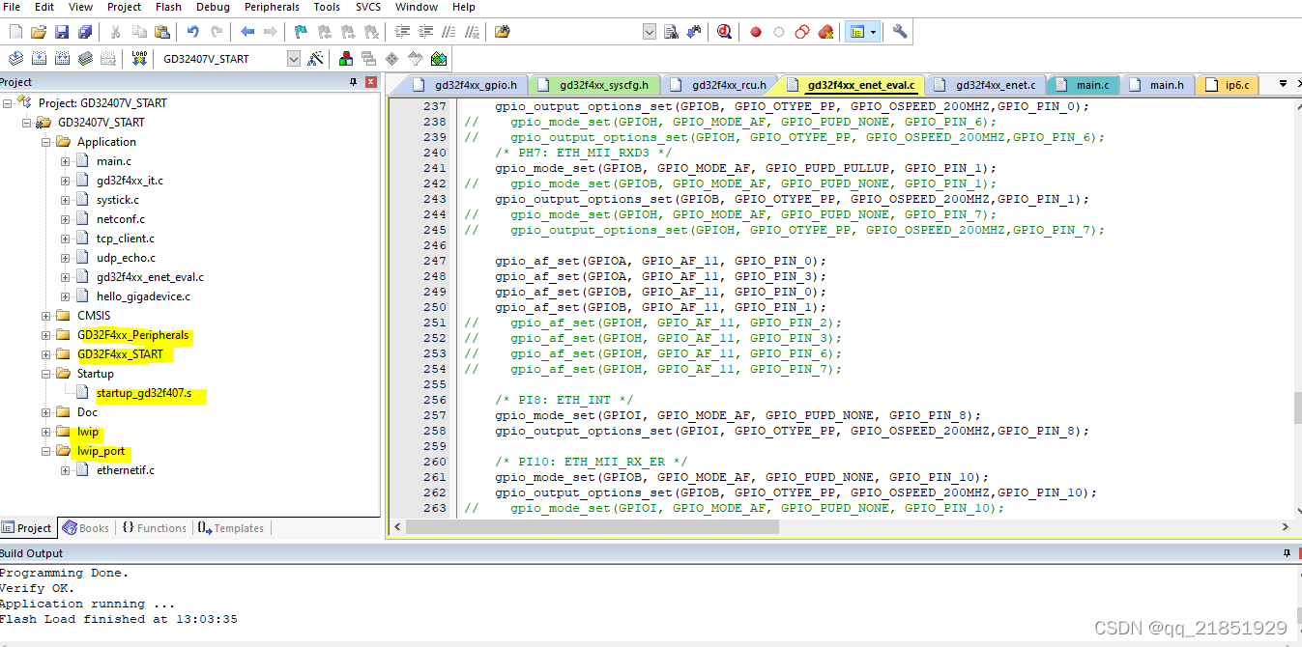Open the find text dropdown in toolbar
Viewport: 1302px width, 647px height.
tap(649, 32)
